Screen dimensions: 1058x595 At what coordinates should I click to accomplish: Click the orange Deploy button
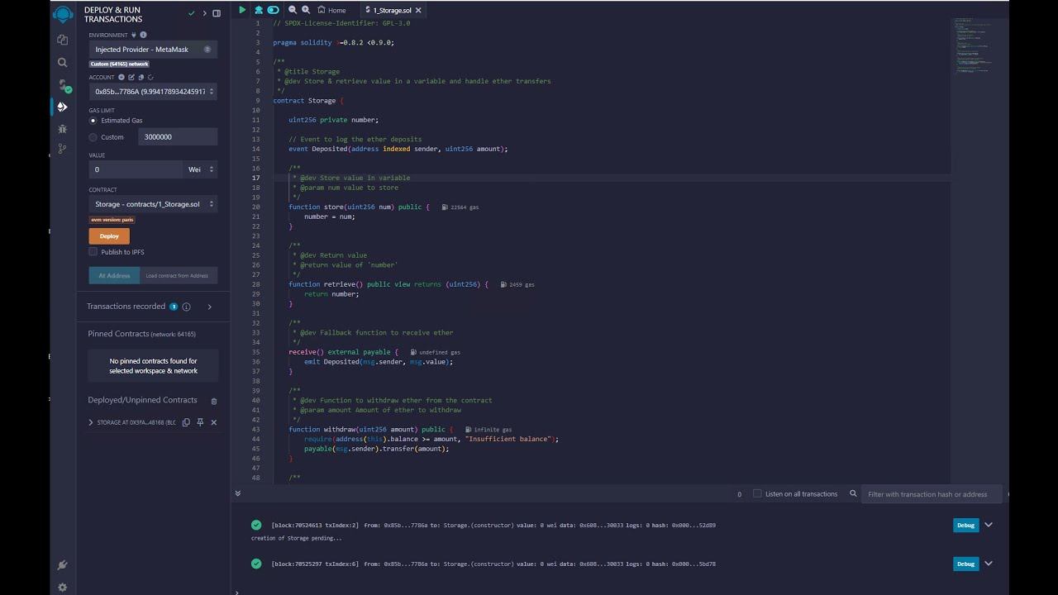click(109, 236)
